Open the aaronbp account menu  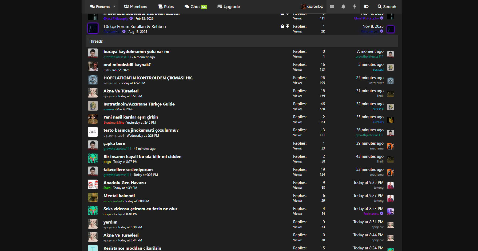pyautogui.click(x=312, y=7)
